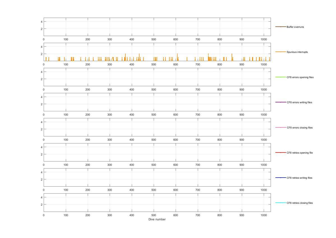Screen dimensions: 336x238
Task: Click the 'CF8 errors opening files' legend label
Action: click(300, 77)
